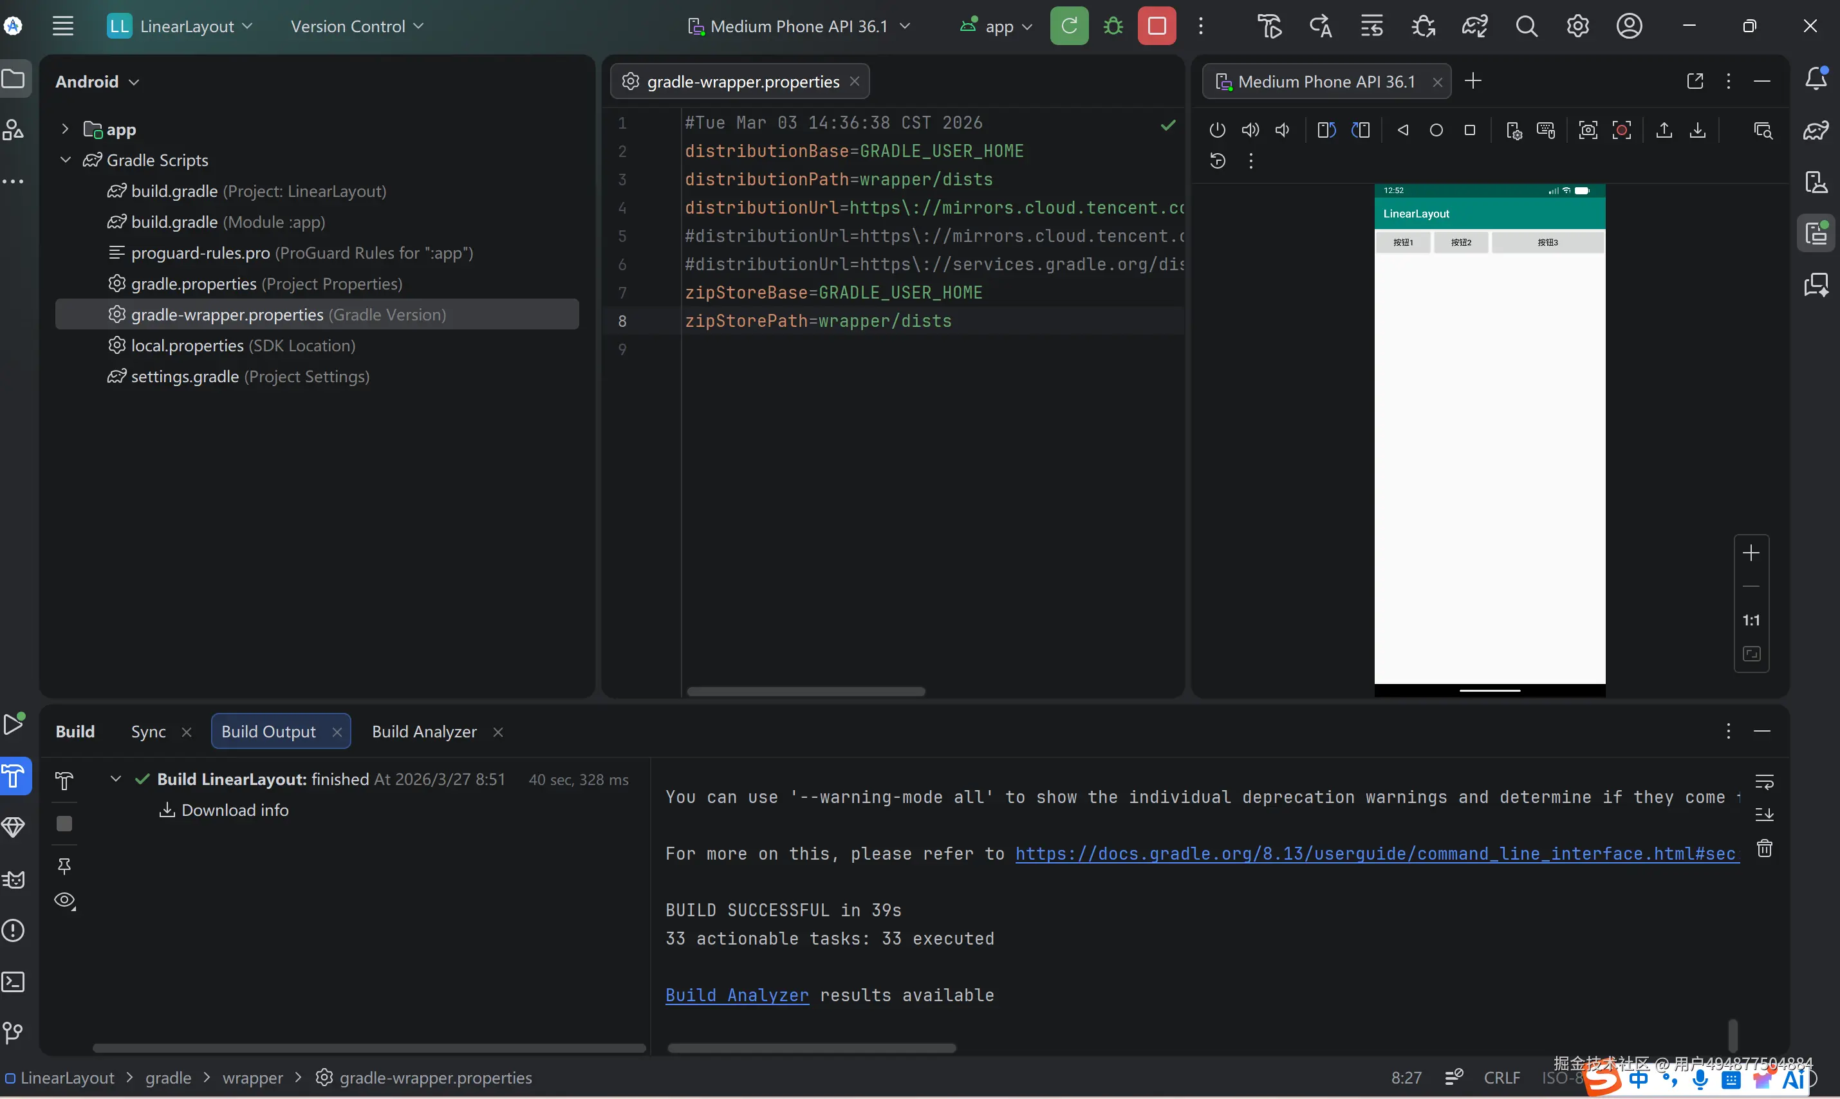The height and width of the screenshot is (1099, 1840).
Task: Stop the running app
Action: (x=1157, y=26)
